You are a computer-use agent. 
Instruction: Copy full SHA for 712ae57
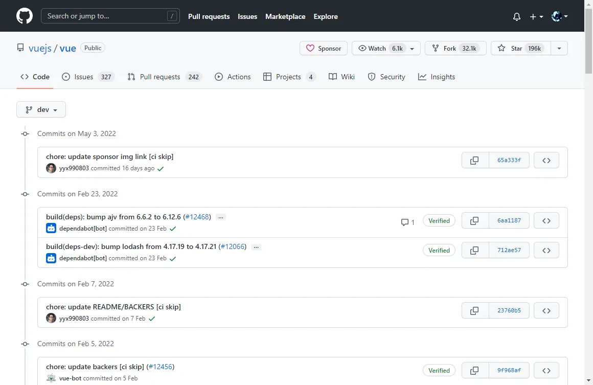(475, 251)
